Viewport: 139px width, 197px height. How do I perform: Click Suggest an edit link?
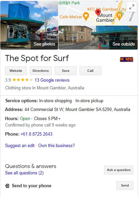click(x=20, y=145)
